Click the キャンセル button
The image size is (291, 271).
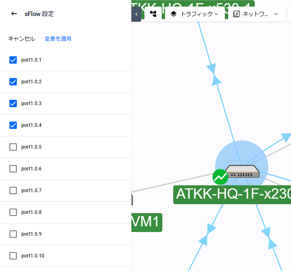[x=21, y=39]
